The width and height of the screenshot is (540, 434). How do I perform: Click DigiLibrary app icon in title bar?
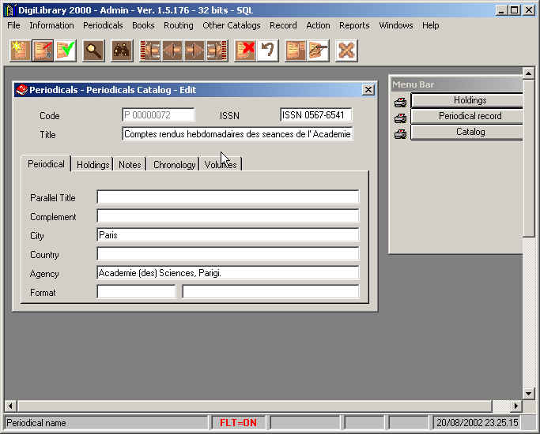[x=9, y=10]
